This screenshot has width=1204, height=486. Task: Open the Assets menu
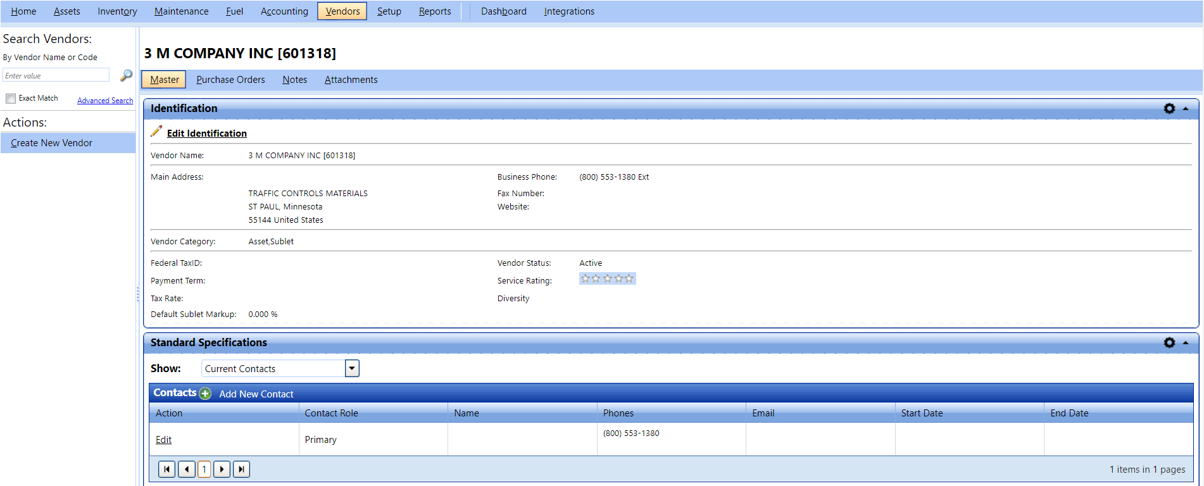66,11
